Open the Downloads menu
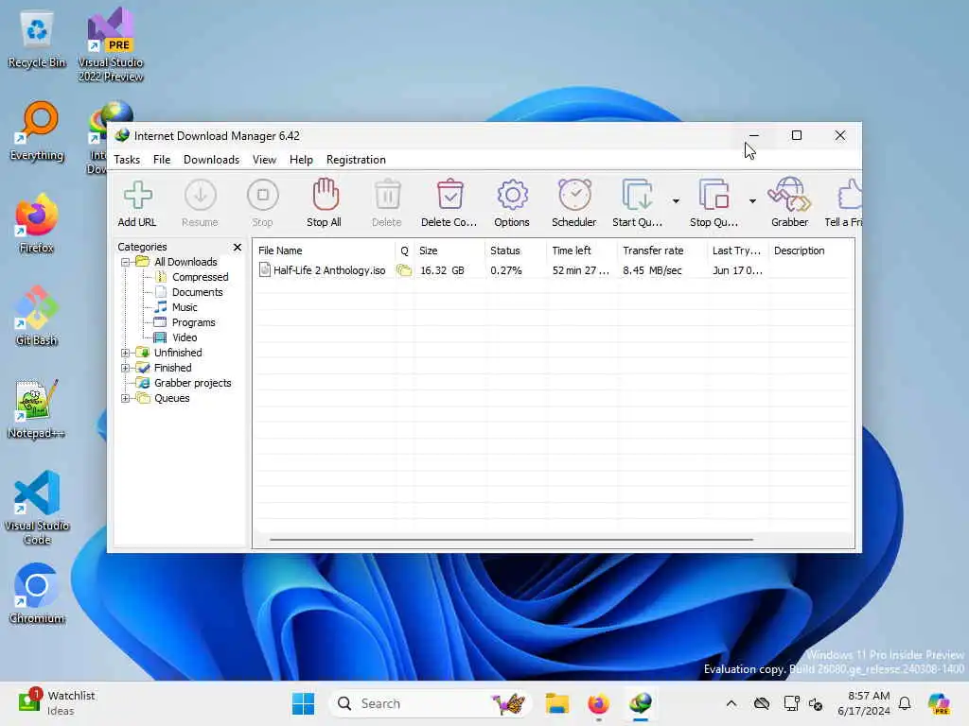This screenshot has width=969, height=726. (x=211, y=160)
